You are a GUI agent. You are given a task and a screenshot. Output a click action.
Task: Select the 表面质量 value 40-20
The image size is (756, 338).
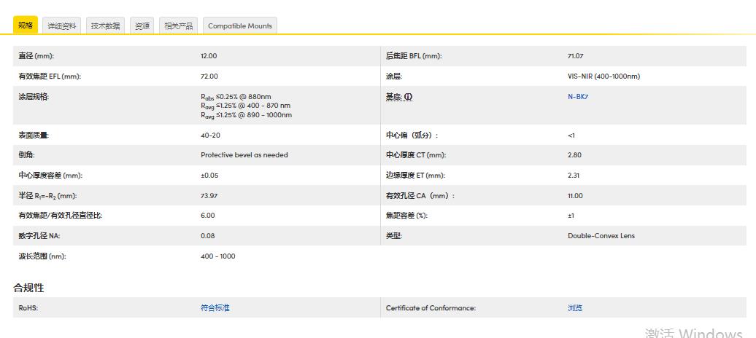point(210,135)
